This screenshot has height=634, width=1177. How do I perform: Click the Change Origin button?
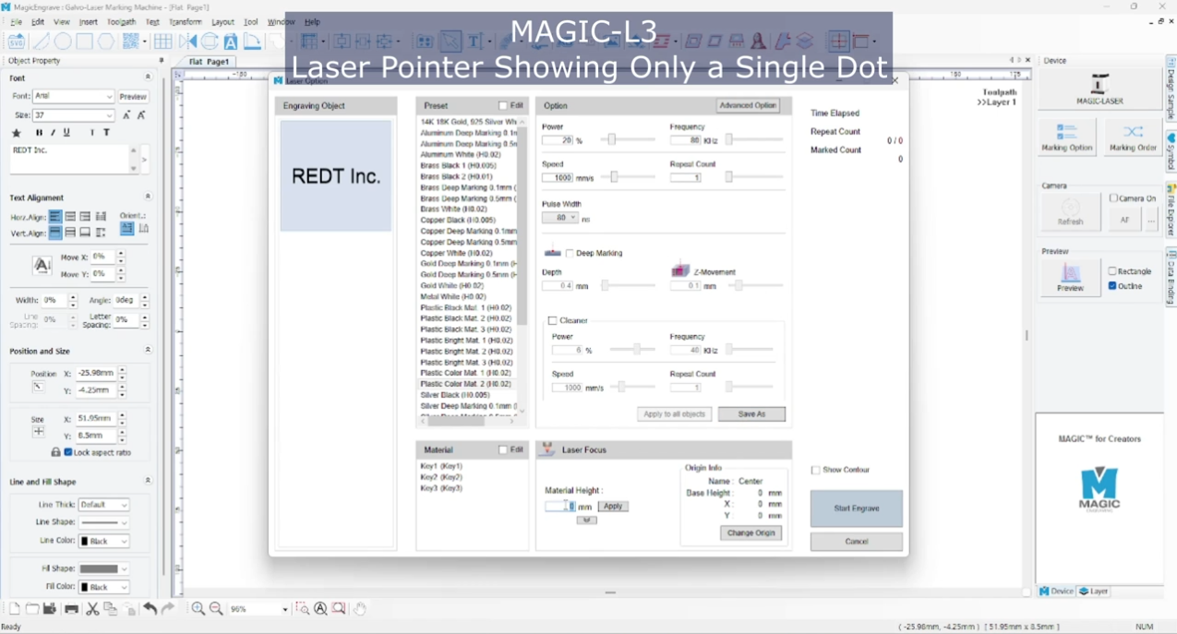(x=751, y=533)
